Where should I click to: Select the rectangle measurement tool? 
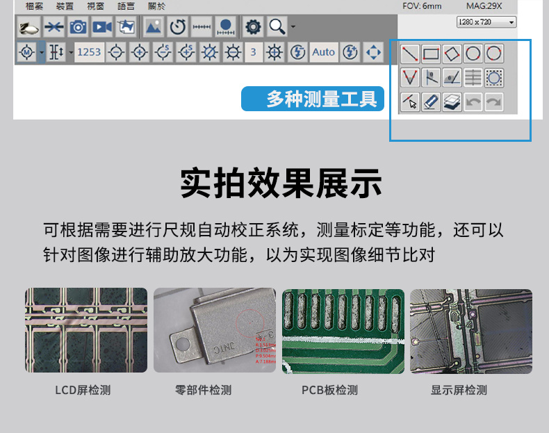[x=431, y=54]
